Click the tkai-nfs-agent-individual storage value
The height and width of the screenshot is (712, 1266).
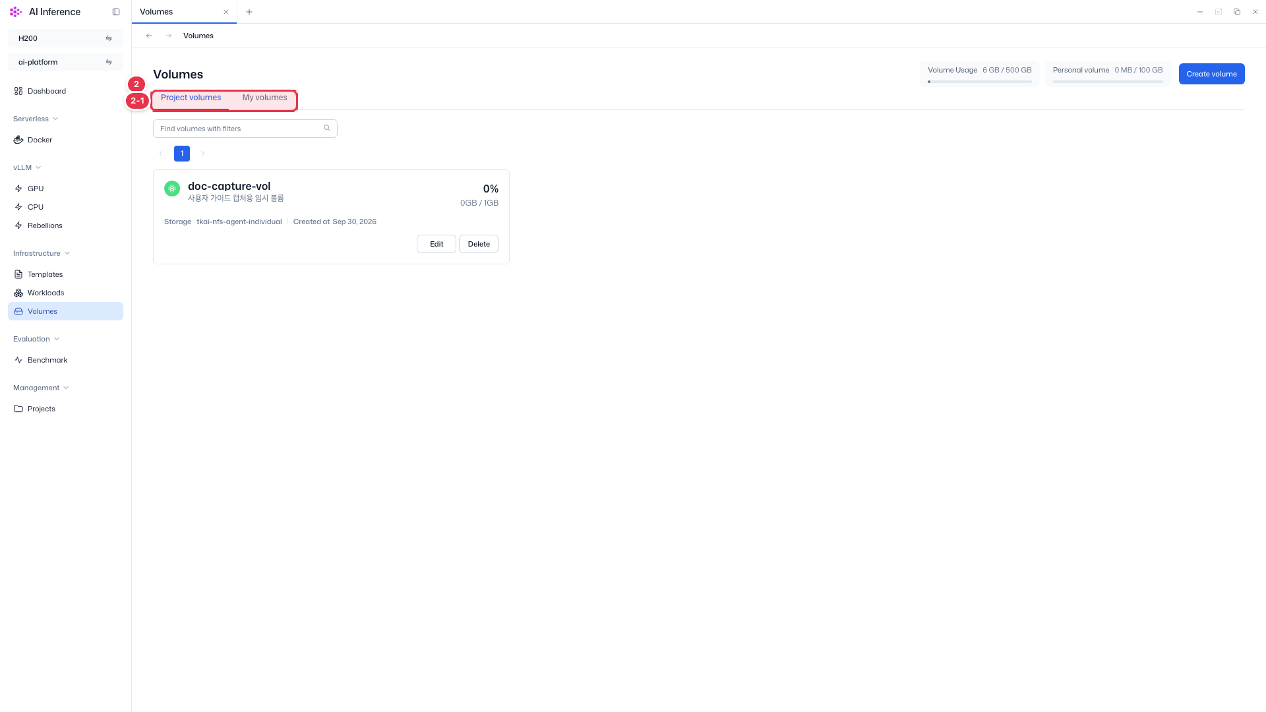(x=239, y=222)
